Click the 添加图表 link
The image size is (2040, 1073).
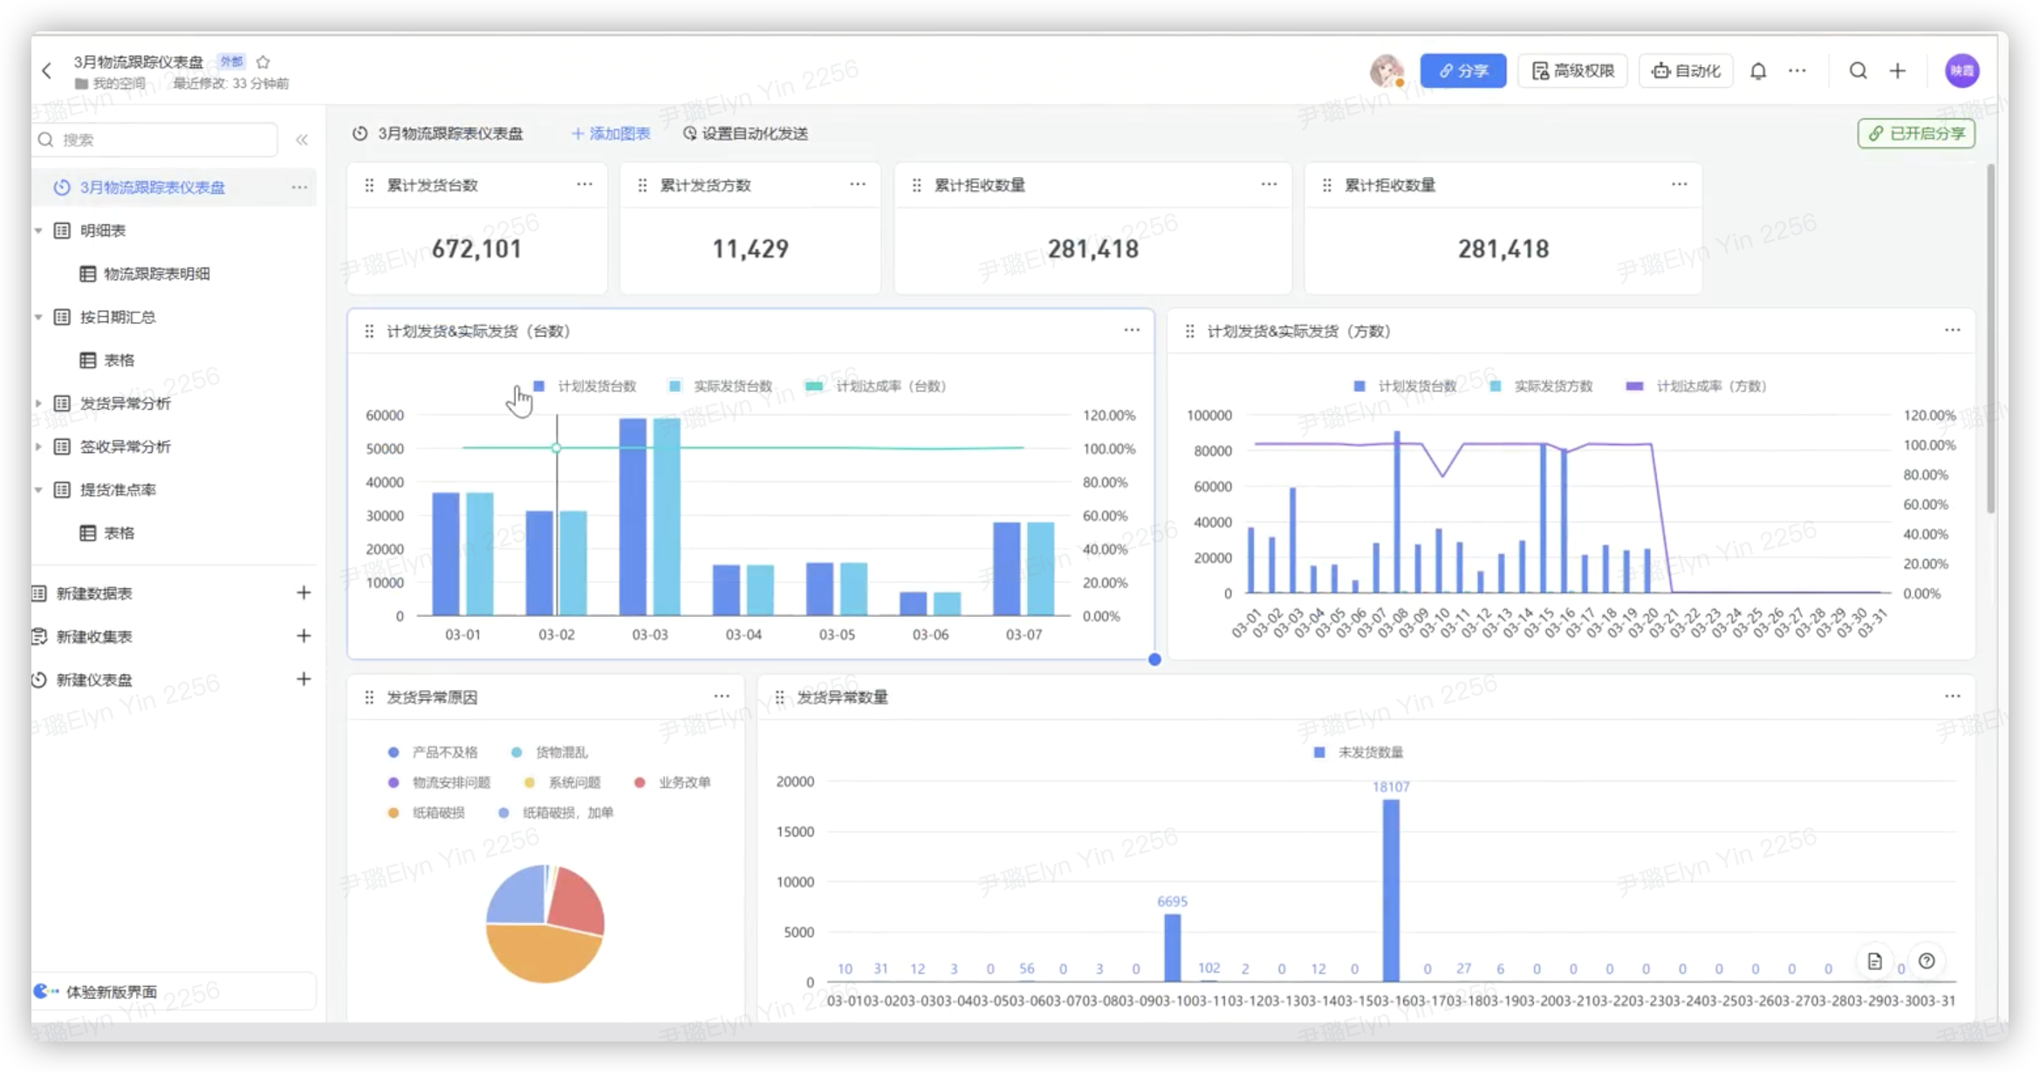[611, 133]
